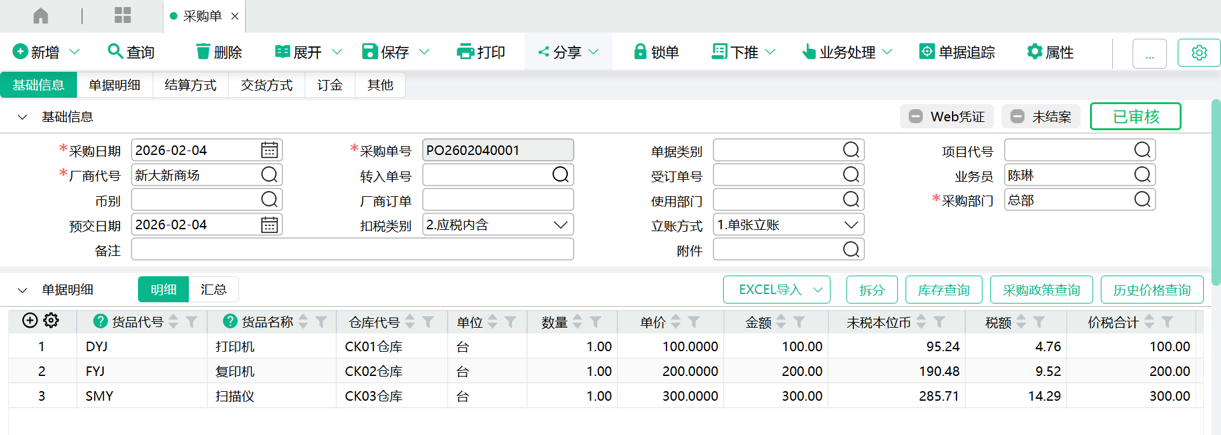Click the 历史价格查询 button

(1151, 290)
